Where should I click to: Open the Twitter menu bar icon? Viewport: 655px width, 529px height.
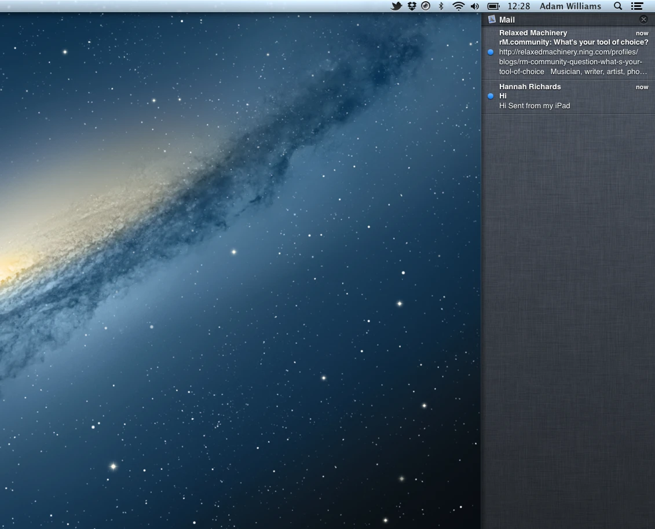point(397,6)
